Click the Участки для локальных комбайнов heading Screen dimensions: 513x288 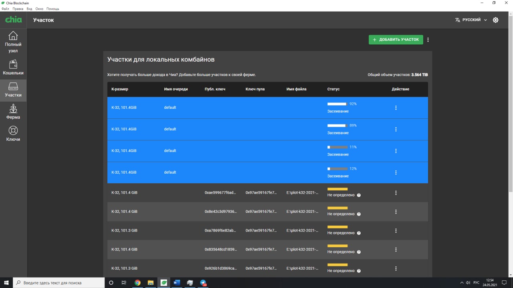[161, 60]
